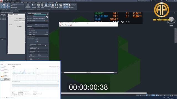177x99 pixels.
Task: Click the teapot Render button in presets panel
Action: tap(47, 17)
